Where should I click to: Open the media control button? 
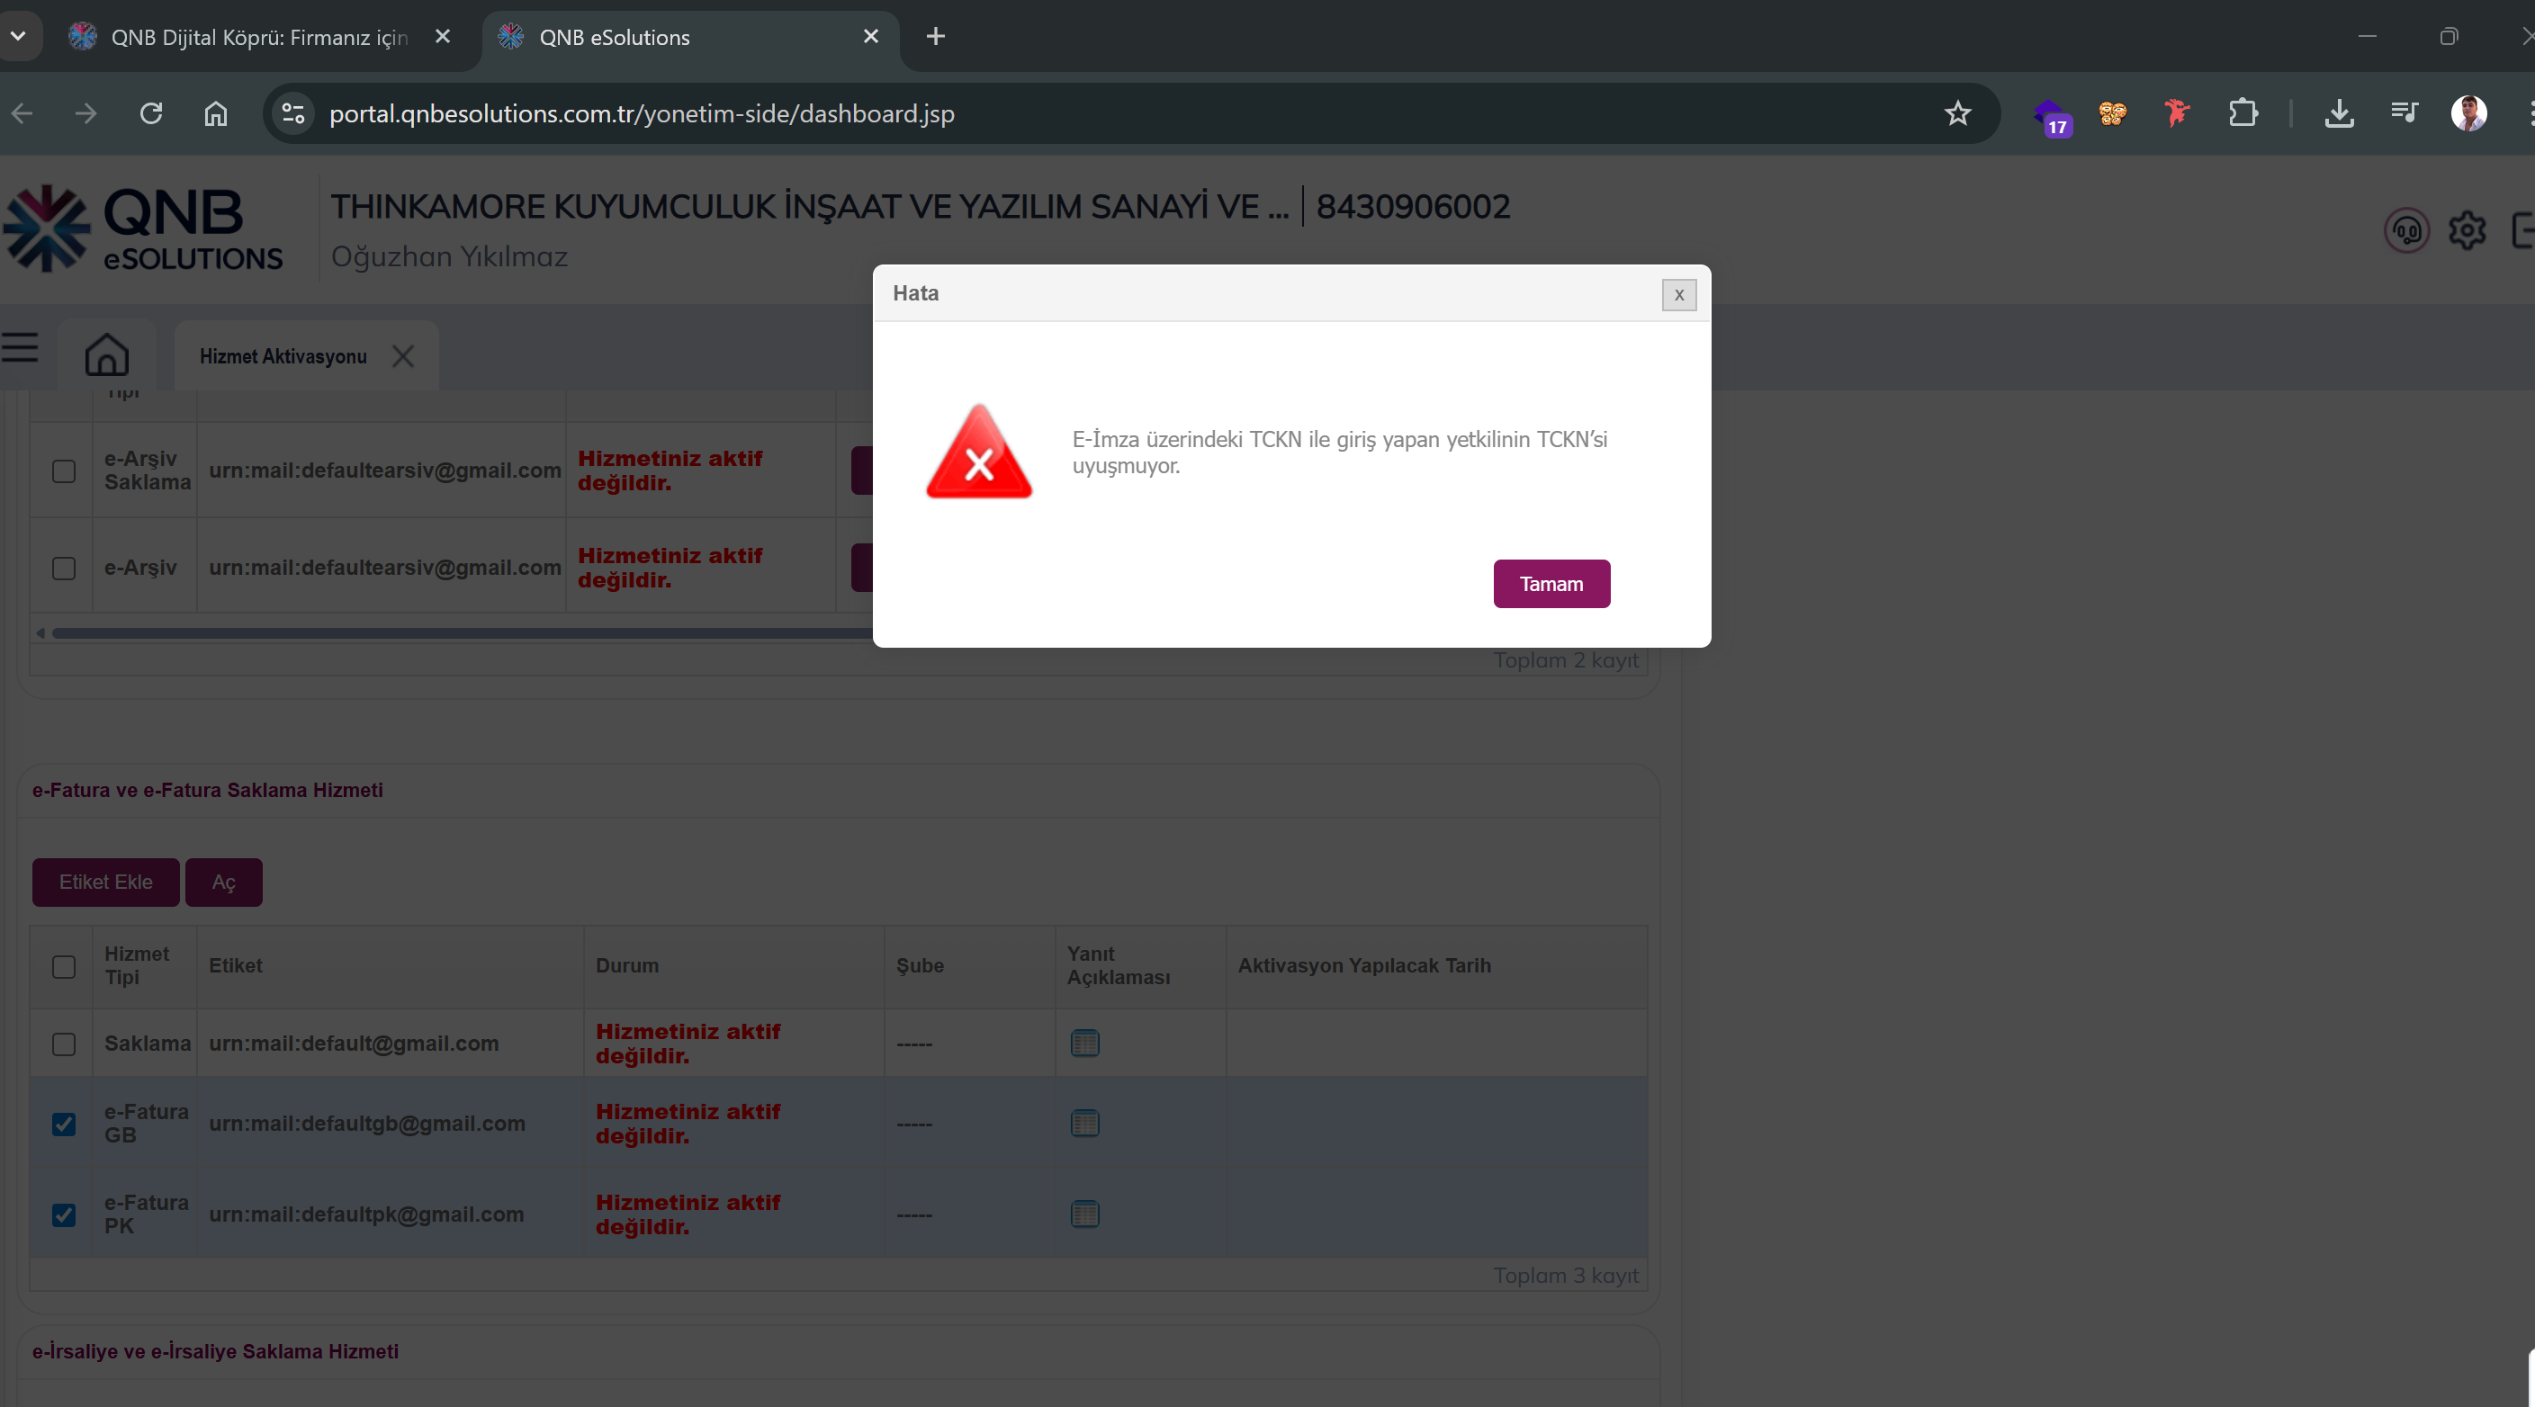pos(2405,114)
